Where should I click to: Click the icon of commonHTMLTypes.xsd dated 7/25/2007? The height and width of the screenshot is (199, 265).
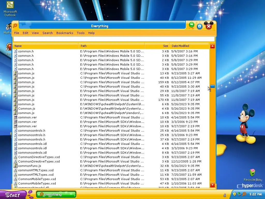pyautogui.click(x=16, y=174)
